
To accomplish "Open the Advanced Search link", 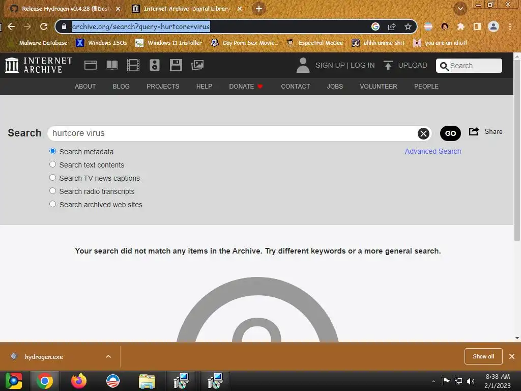I will [432, 151].
